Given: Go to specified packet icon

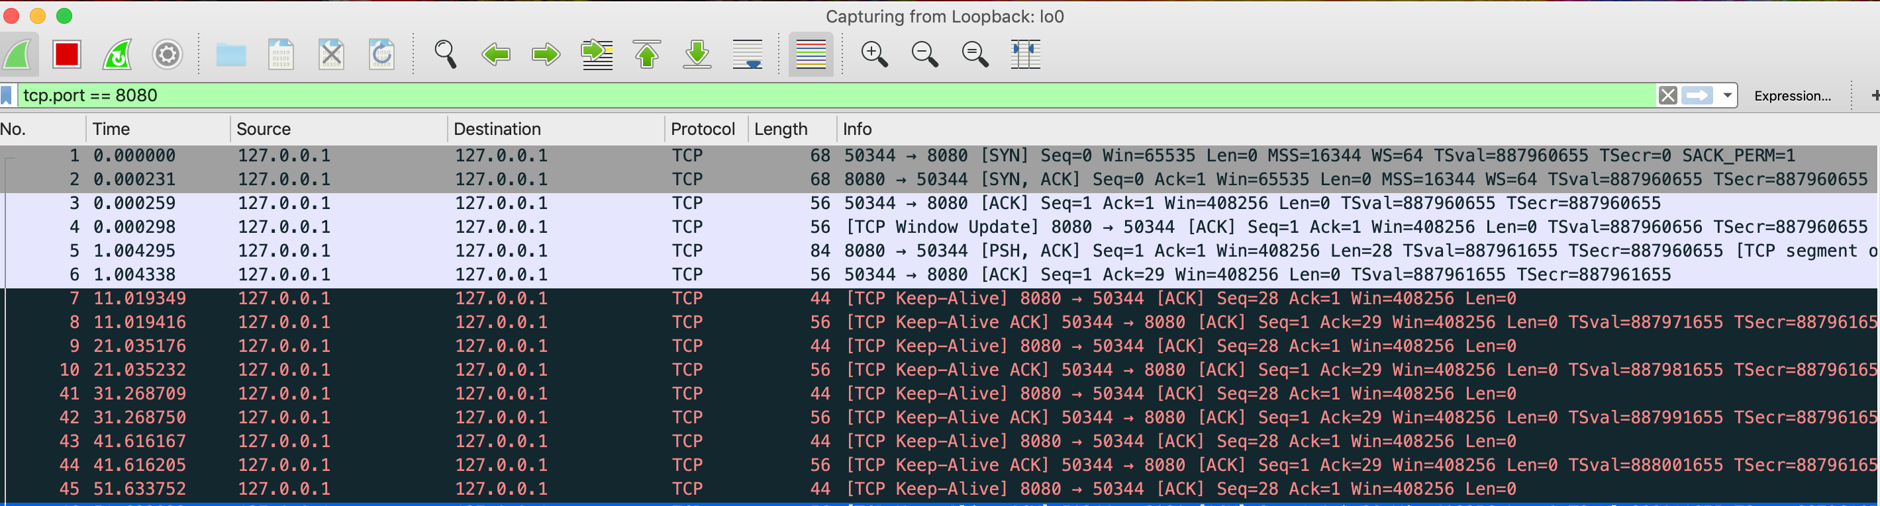Looking at the screenshot, I should click(597, 55).
